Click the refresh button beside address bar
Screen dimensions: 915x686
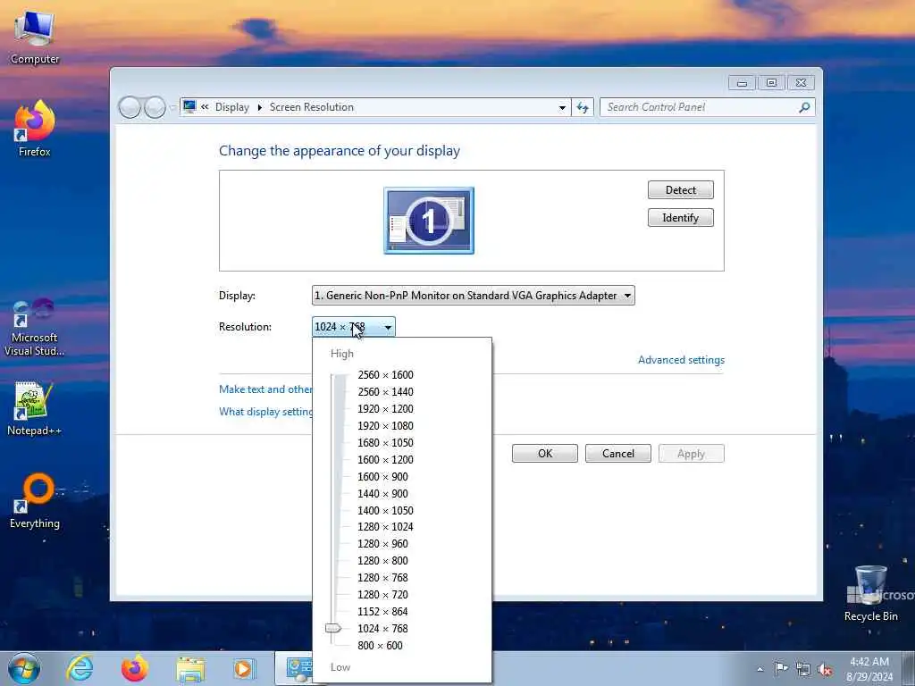[582, 107]
